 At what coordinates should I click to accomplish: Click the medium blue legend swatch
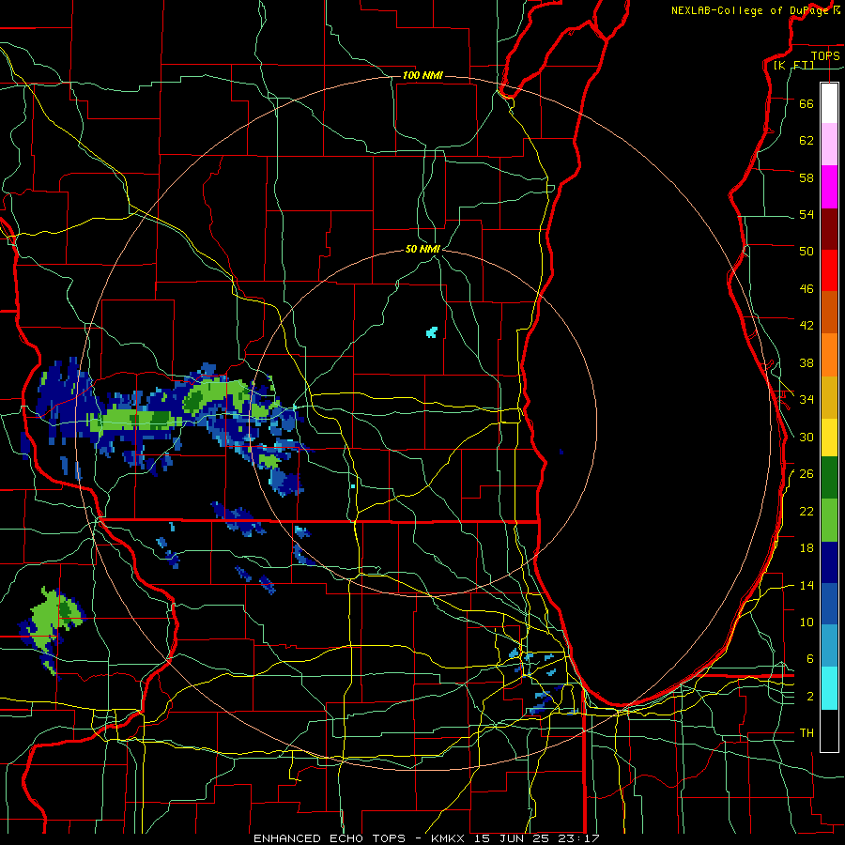[x=829, y=604]
